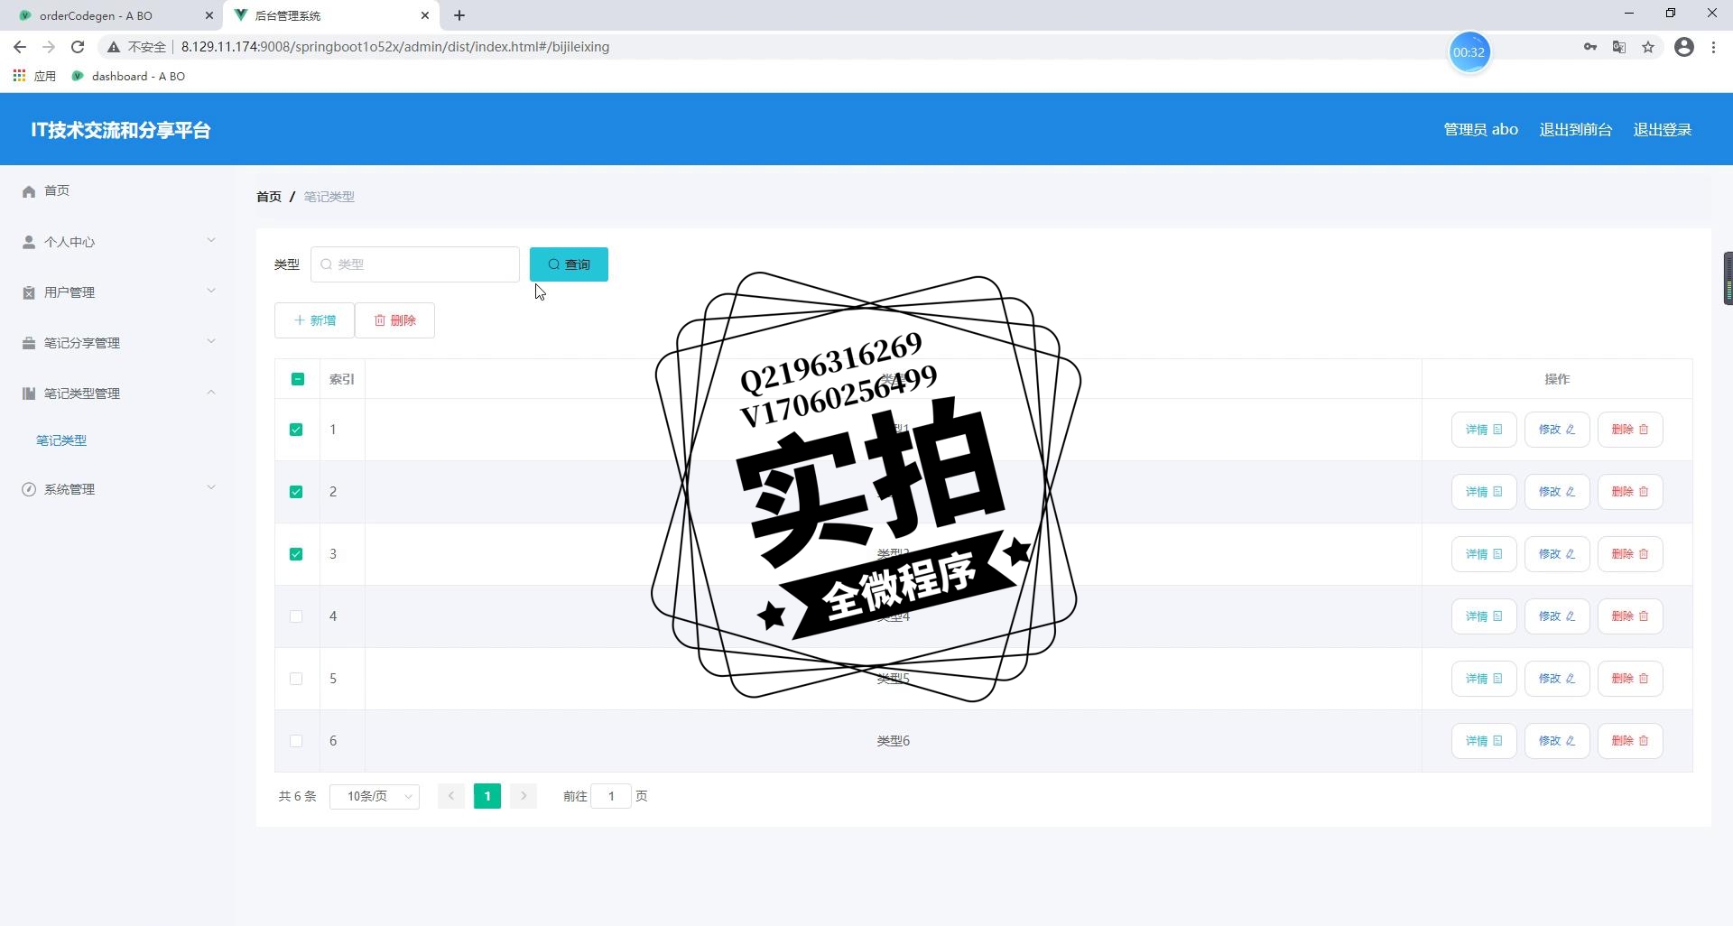Click 退出到前台 in the header
Viewport: 1733px width, 926px height.
1576,130
